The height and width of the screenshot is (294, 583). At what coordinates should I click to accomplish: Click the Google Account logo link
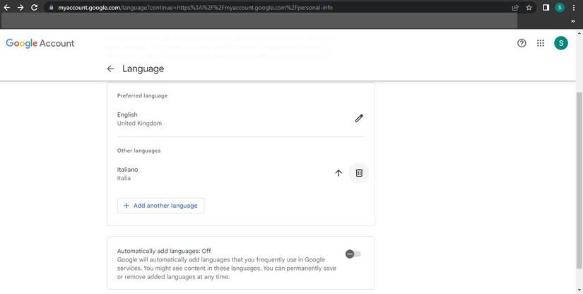(x=40, y=43)
